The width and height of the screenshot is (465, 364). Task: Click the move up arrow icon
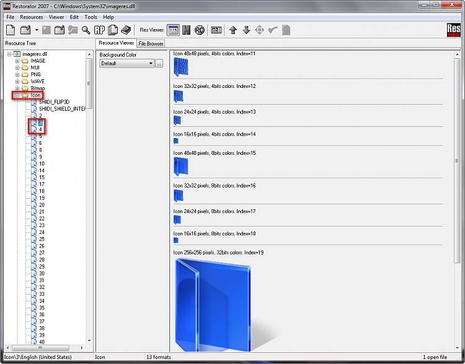[233, 30]
